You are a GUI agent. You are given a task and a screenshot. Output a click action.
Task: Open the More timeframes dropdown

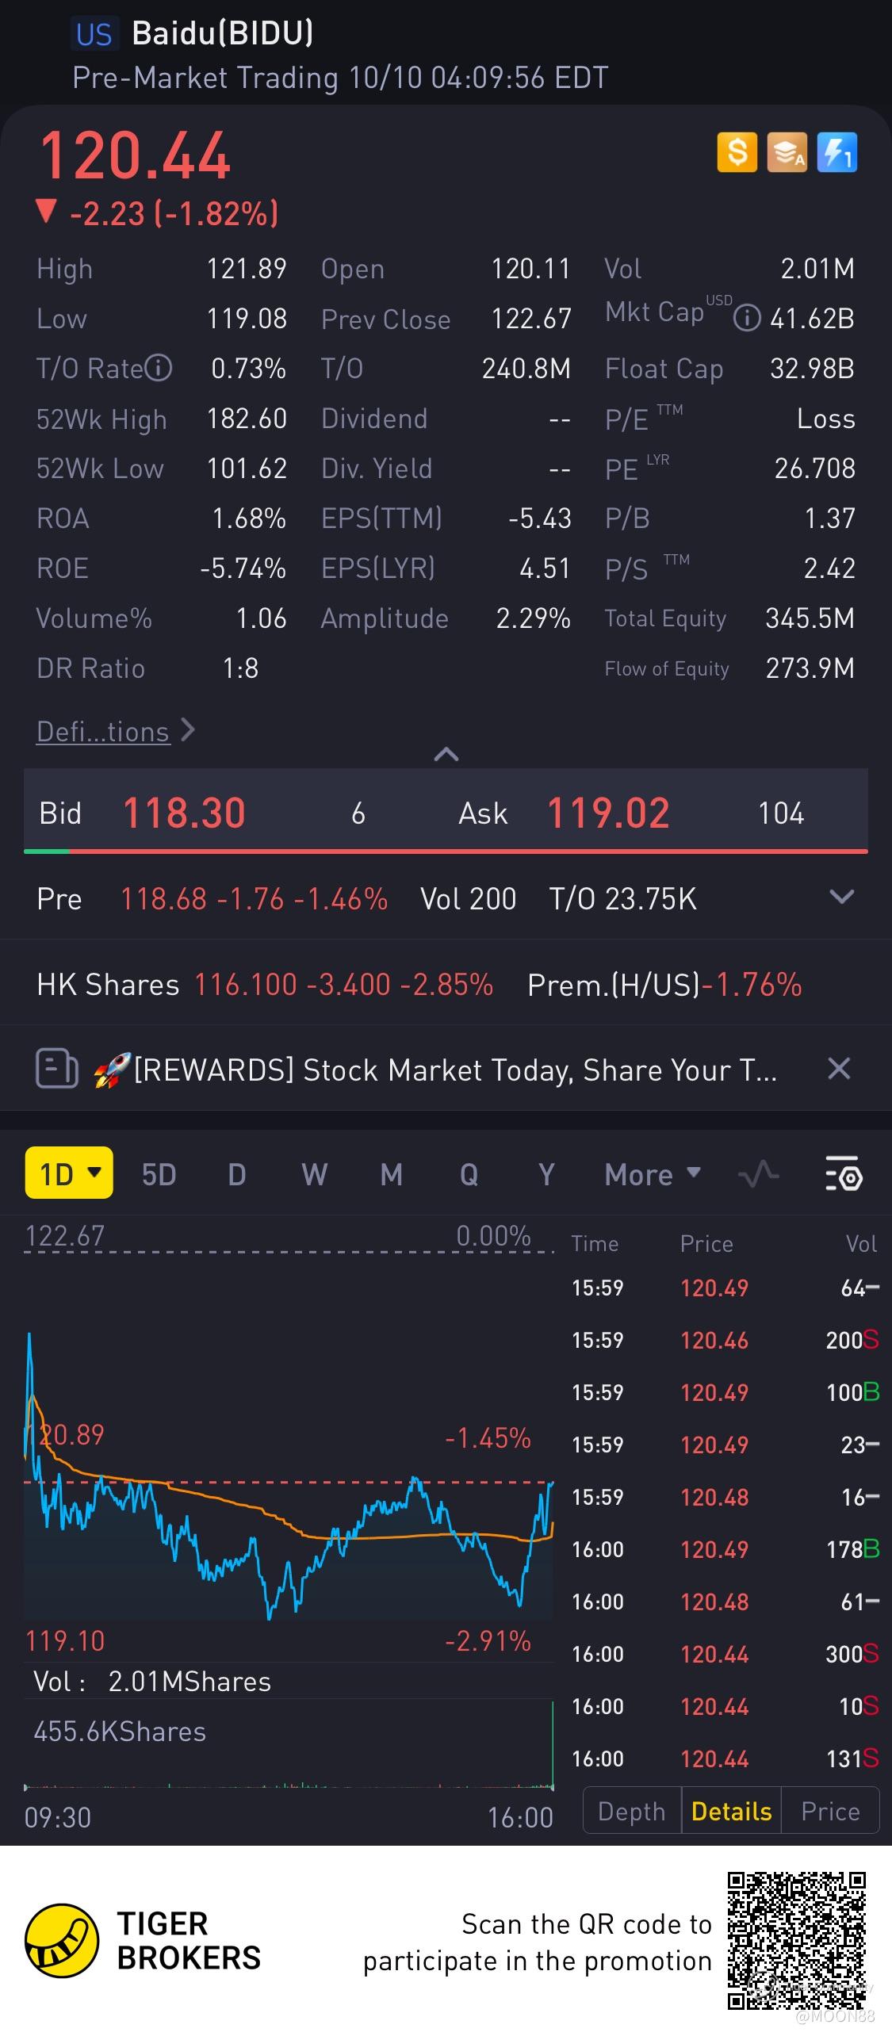[x=652, y=1174]
